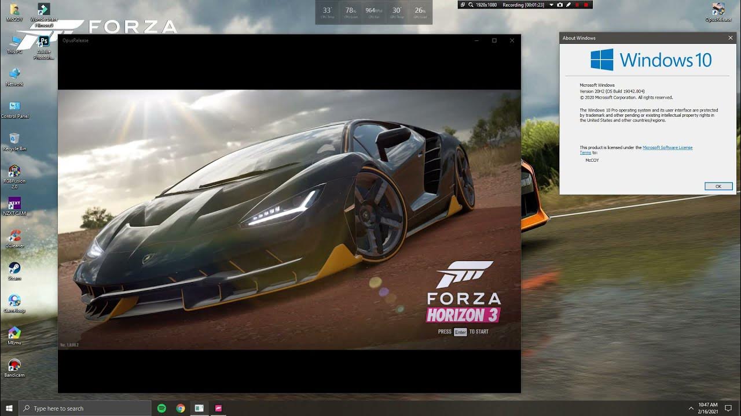Close the About Windows dialog

pos(730,38)
